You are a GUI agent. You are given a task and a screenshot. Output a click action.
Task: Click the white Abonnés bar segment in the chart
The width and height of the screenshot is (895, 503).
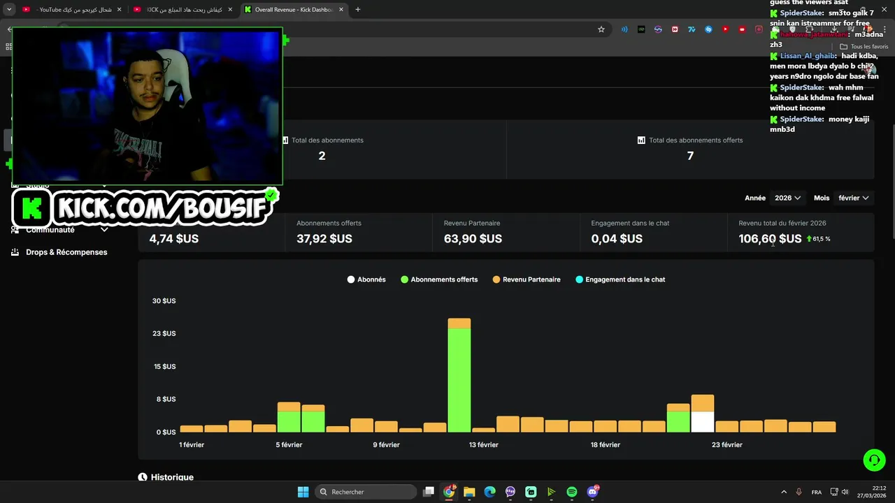(703, 421)
